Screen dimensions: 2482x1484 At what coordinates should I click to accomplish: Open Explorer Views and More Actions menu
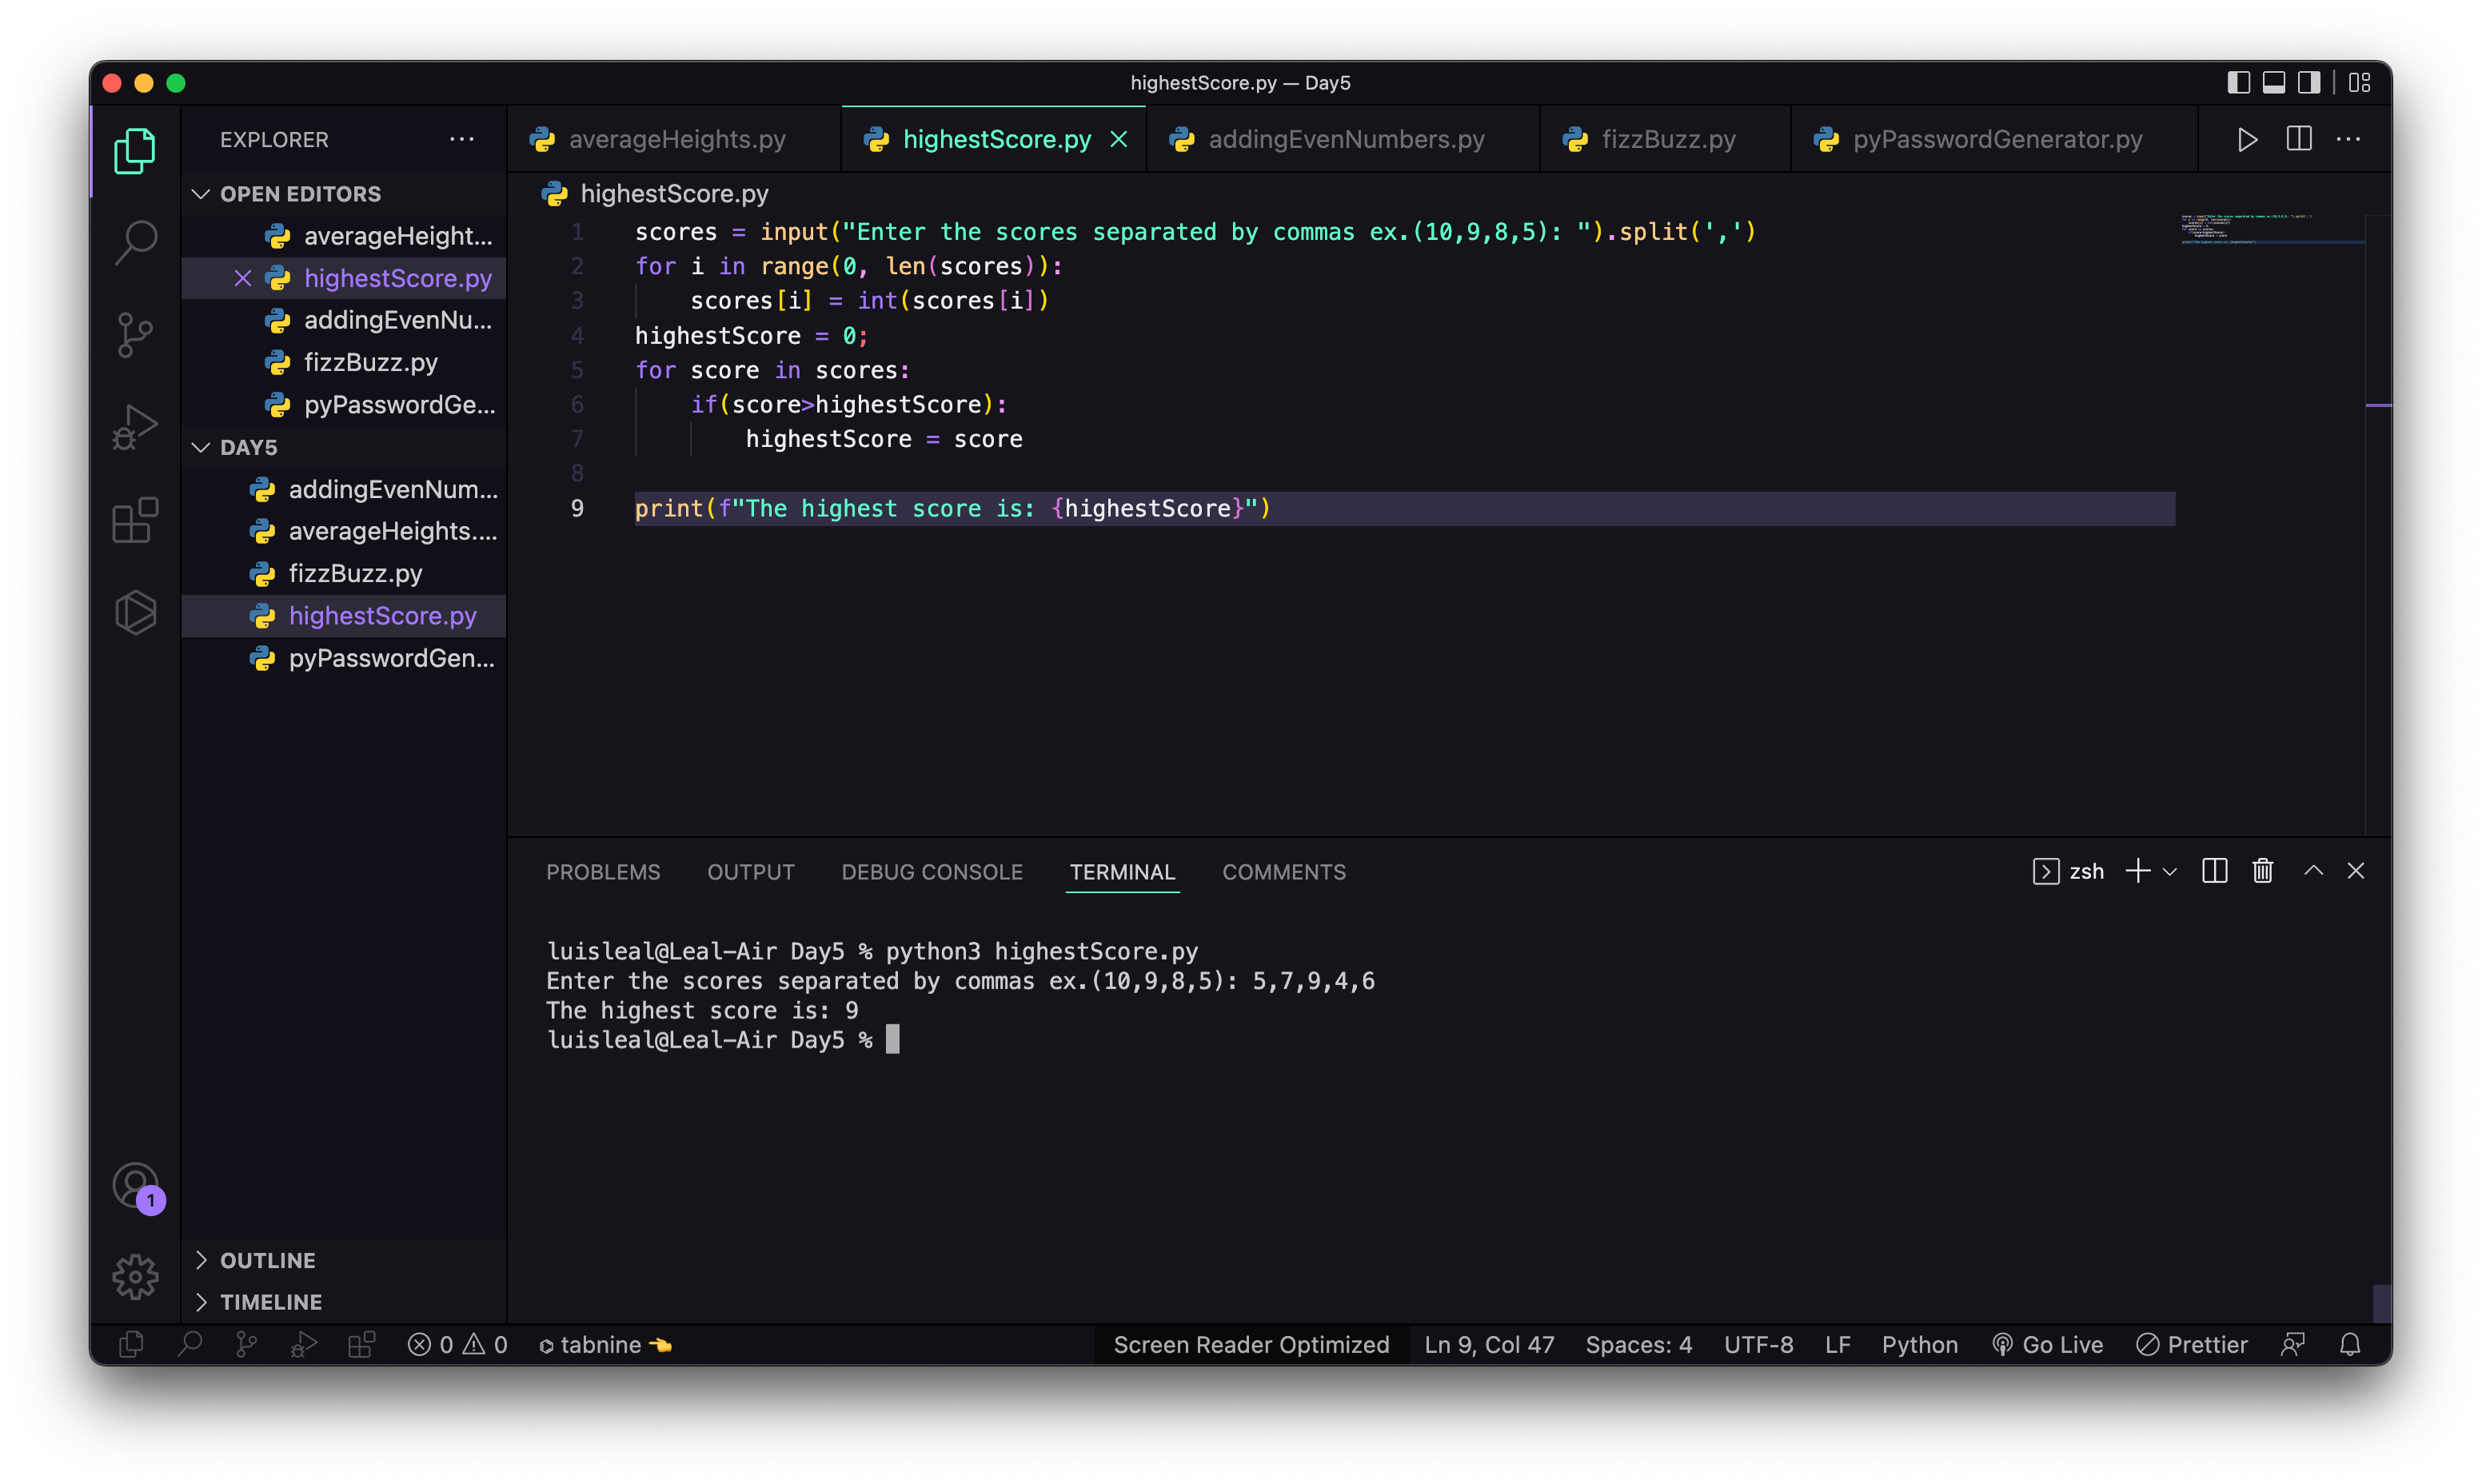(461, 139)
